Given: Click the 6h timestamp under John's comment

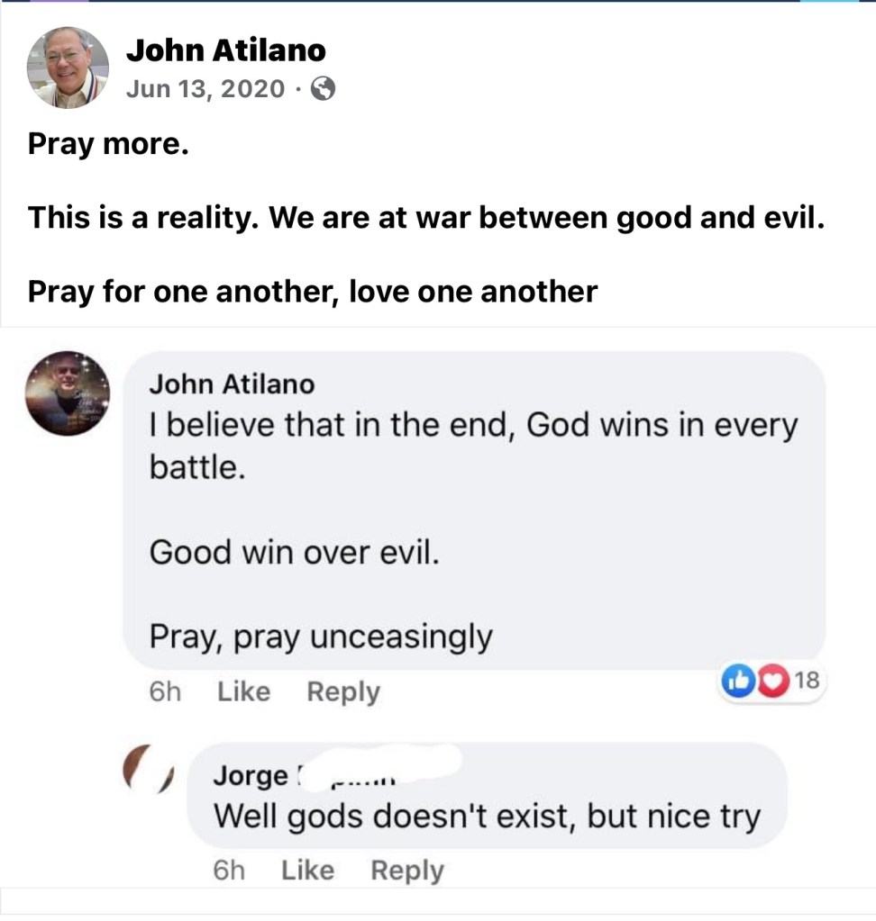Looking at the screenshot, I should pyautogui.click(x=165, y=691).
